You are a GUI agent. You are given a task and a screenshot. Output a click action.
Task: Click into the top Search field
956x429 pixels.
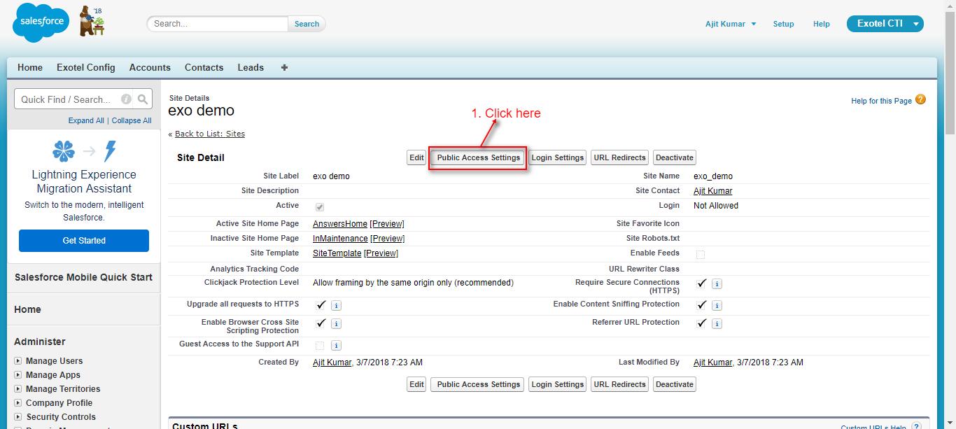click(x=218, y=24)
